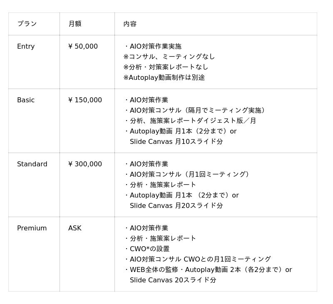333x304 pixels.
Task: Click the ¥ 300,000 price
Action: click(x=85, y=164)
